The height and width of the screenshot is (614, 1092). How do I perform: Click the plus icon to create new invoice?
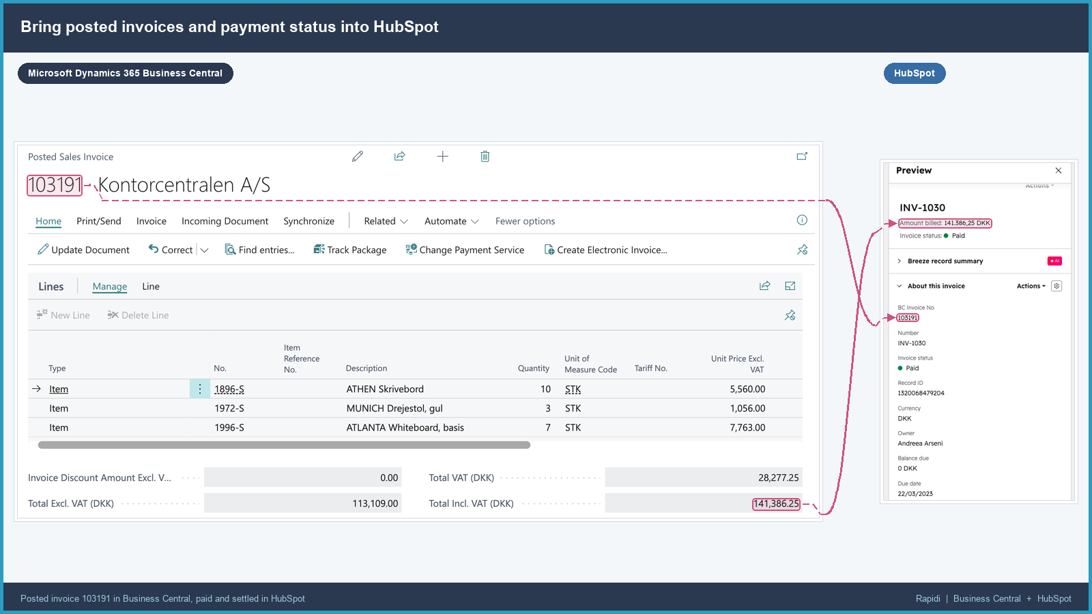(443, 156)
